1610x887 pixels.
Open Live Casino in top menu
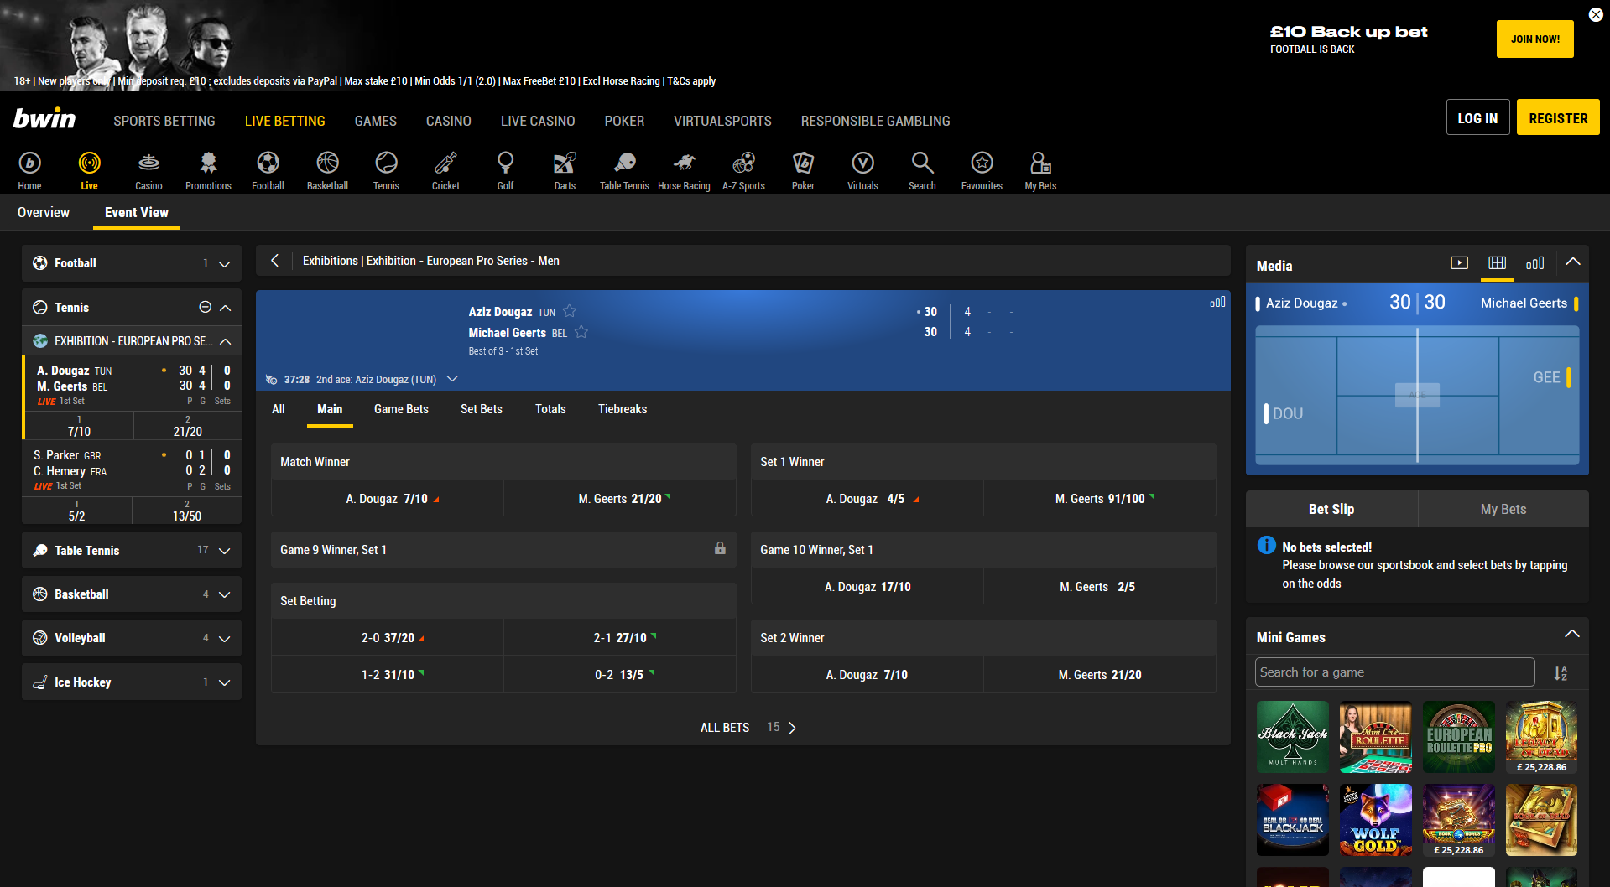(x=538, y=121)
